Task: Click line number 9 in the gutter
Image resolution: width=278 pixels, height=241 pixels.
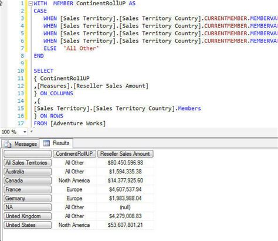Action: (x=22, y=63)
